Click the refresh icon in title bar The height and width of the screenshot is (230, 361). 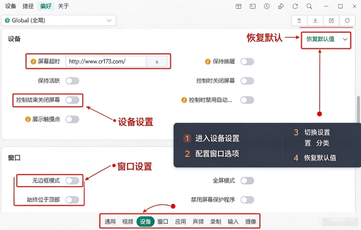tap(295, 6)
